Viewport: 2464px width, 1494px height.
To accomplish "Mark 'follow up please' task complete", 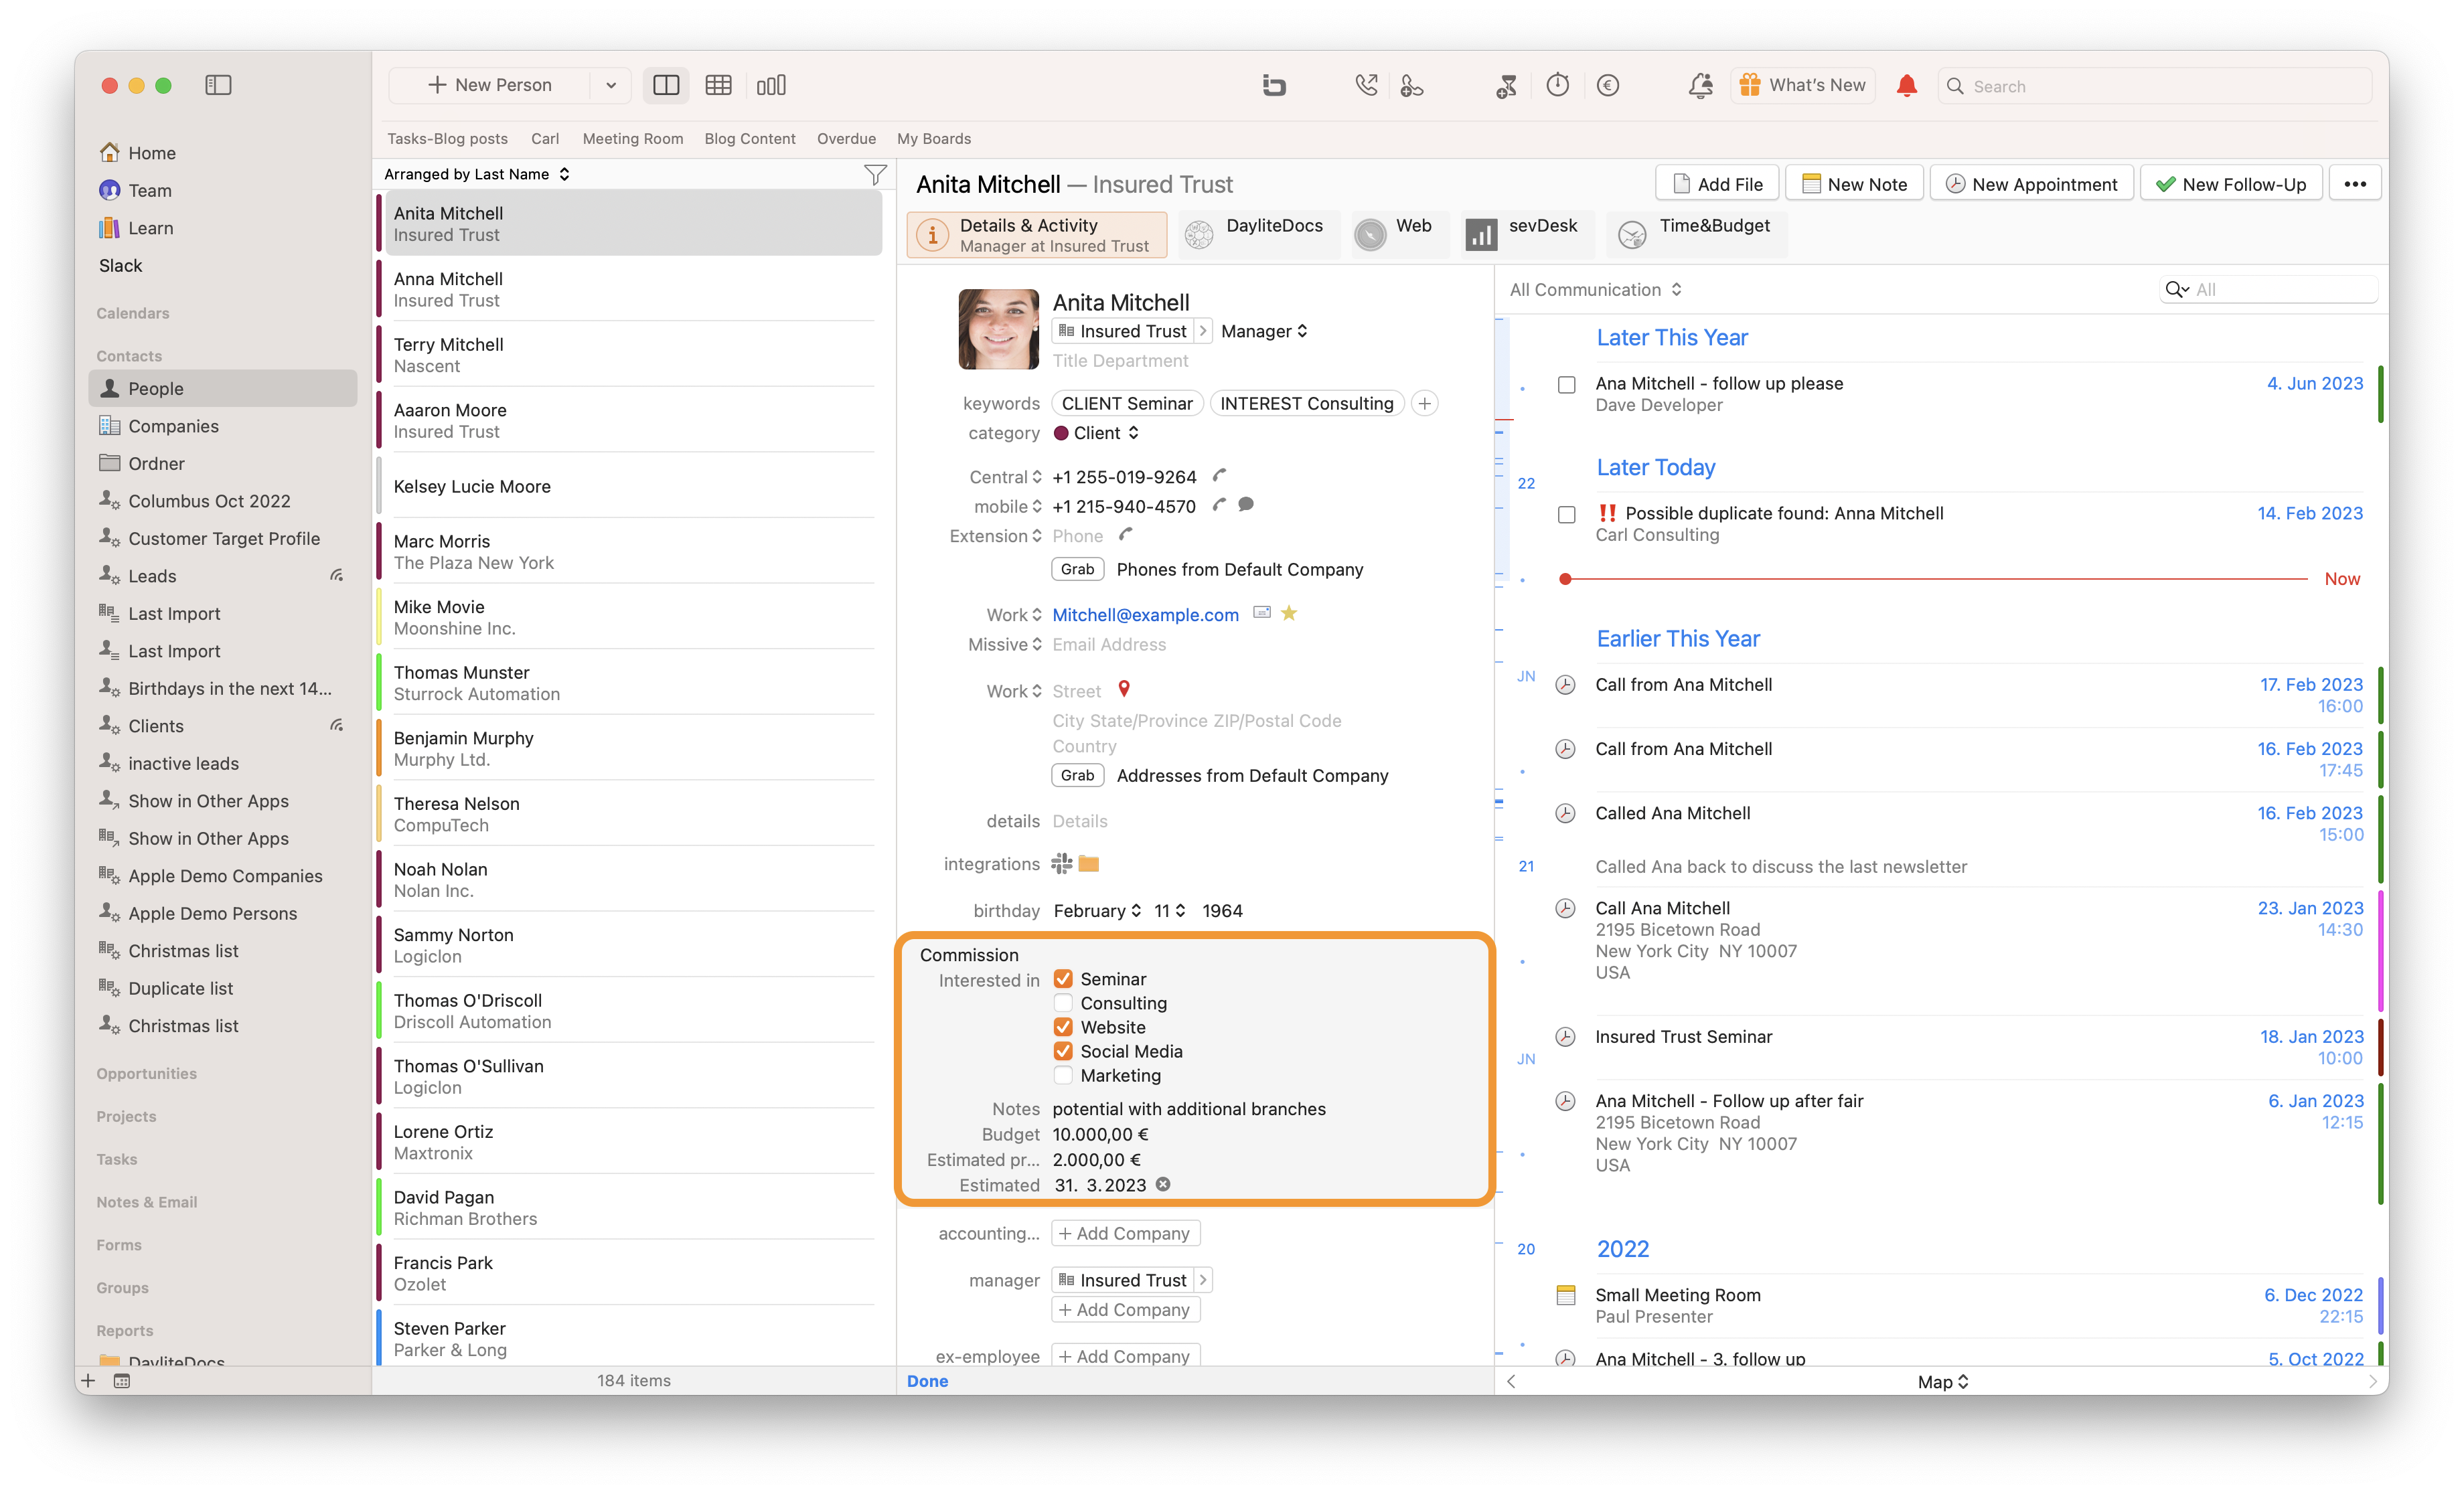I will (1567, 385).
